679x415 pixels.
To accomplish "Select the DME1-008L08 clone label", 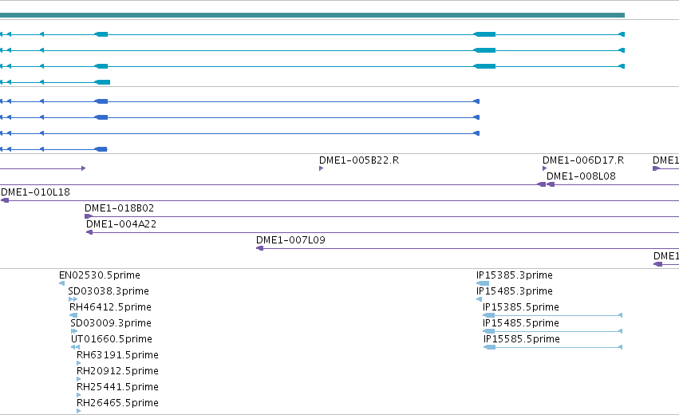I will tap(581, 176).
